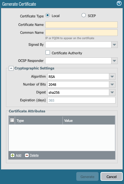Screen dimensions: 124x184
Task: Click the sha256 value in Digest field
Action: point(54,92)
